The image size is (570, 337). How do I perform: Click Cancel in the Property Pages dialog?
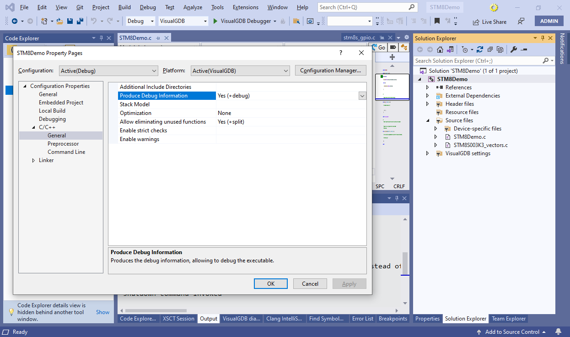tap(310, 284)
